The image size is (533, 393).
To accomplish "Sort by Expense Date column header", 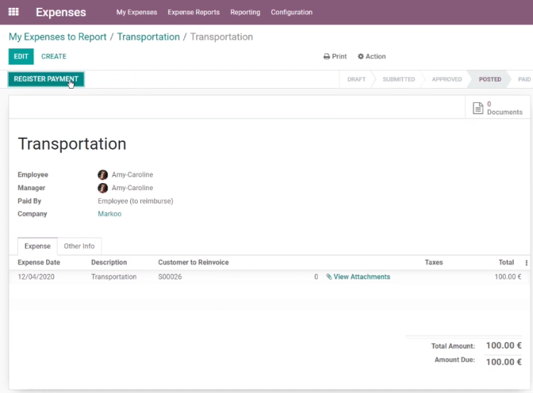I will [39, 262].
